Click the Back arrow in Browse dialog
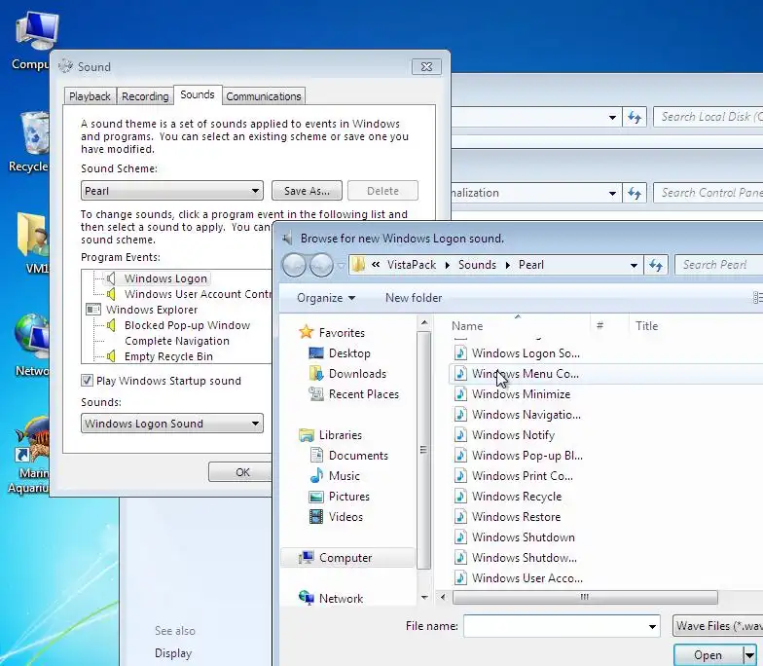The height and width of the screenshot is (666, 763). [x=294, y=265]
